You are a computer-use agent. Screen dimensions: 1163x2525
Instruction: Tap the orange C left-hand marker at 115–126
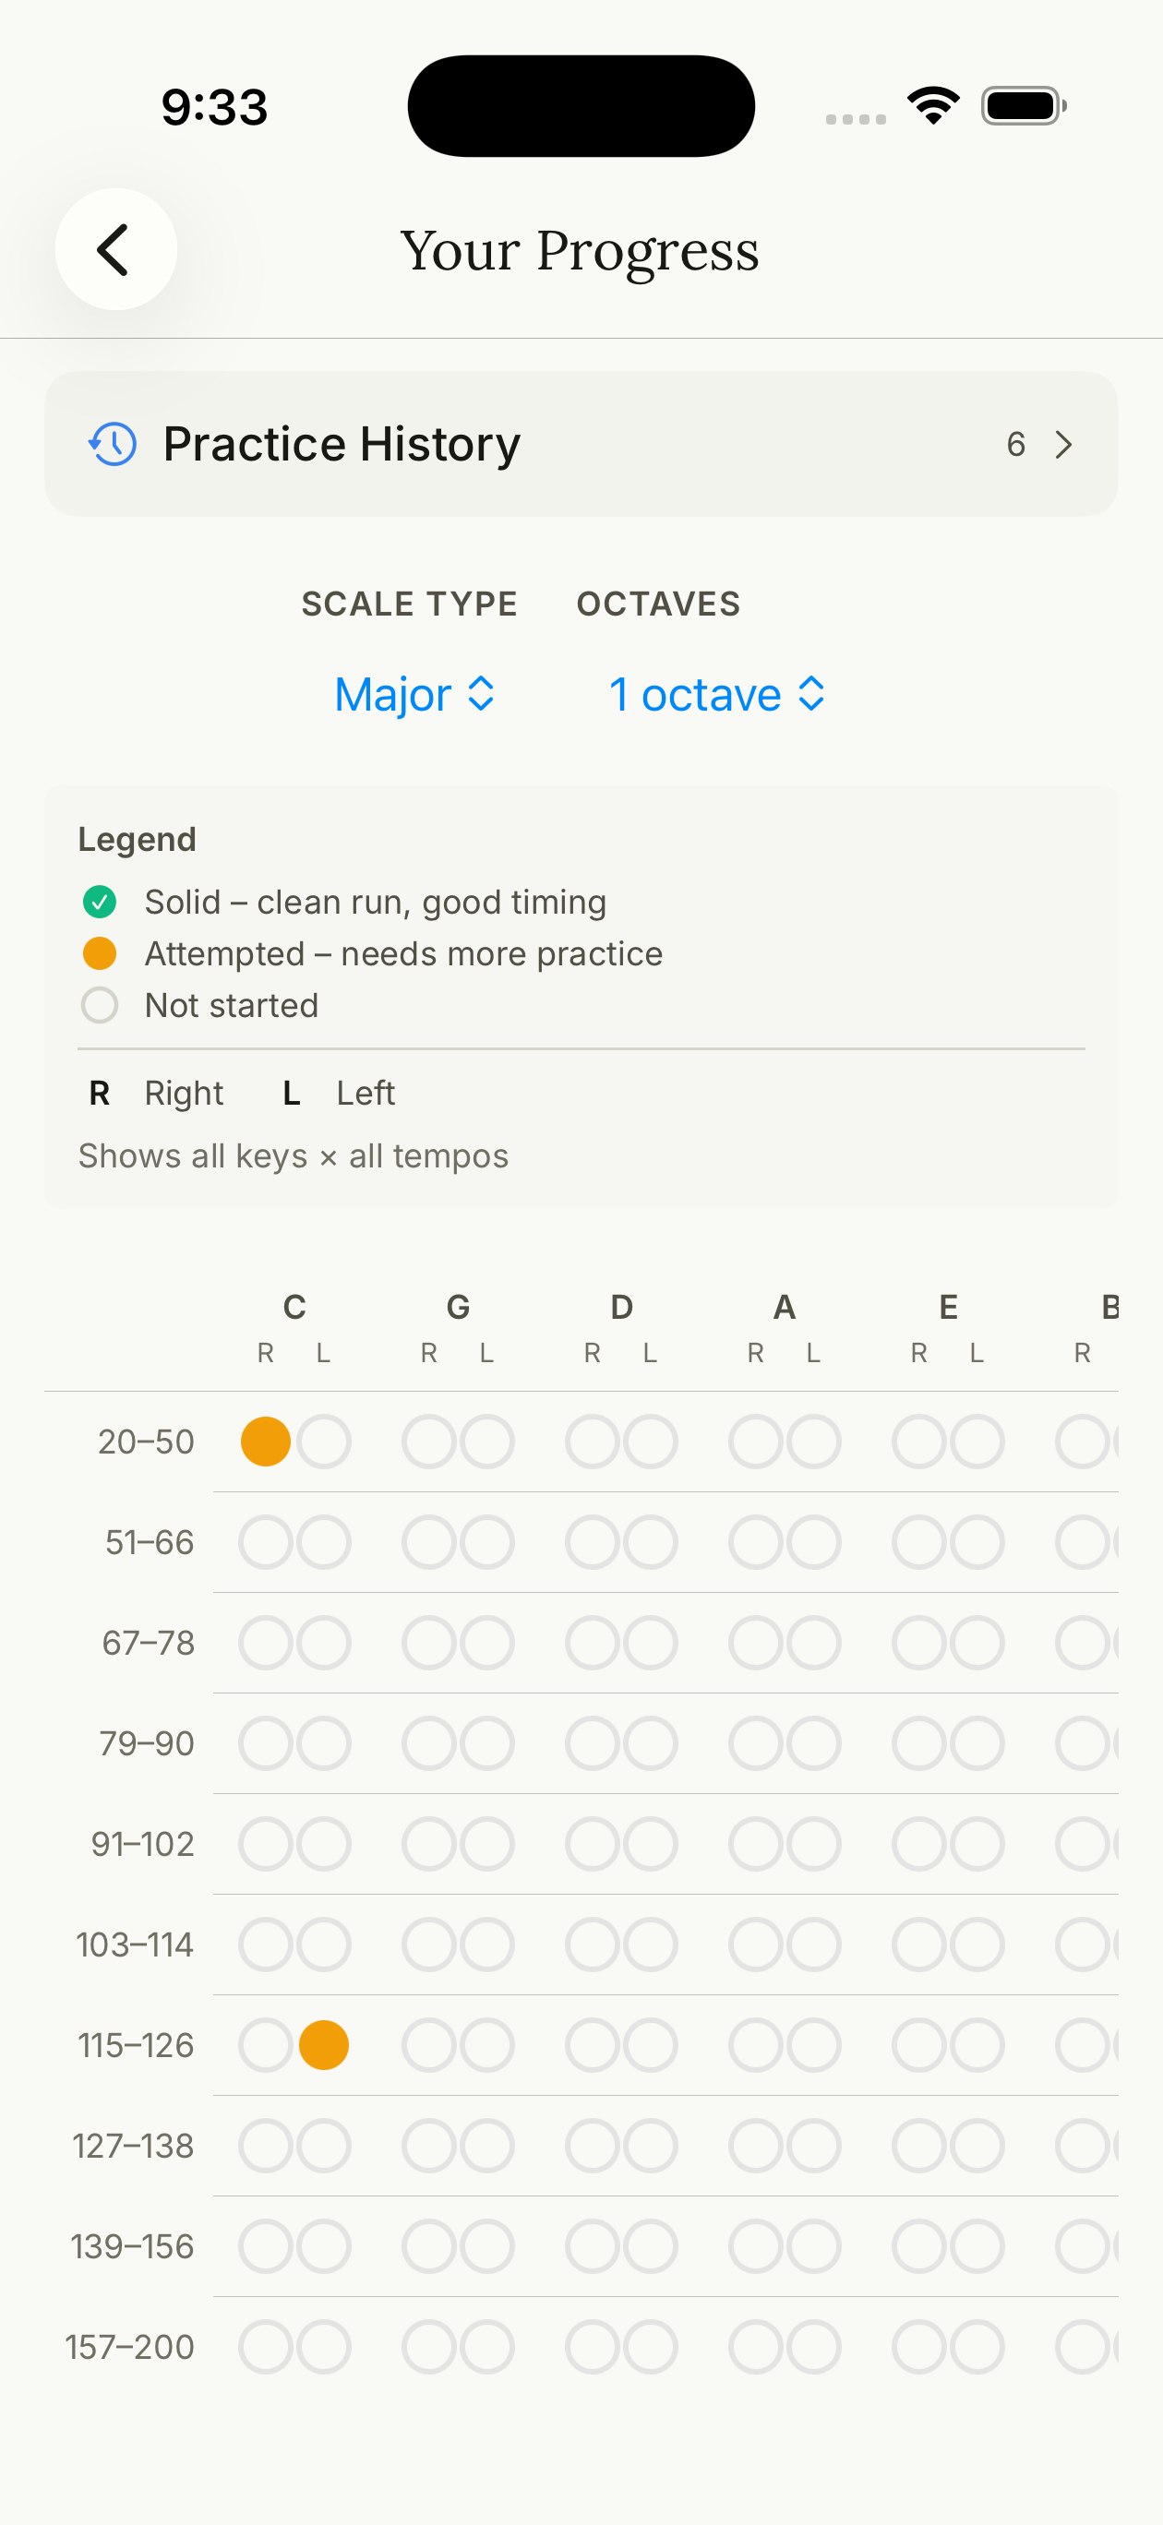click(x=324, y=2045)
